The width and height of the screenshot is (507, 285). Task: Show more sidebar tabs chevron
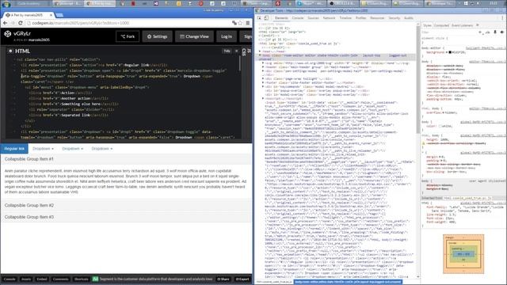[x=478, y=25]
